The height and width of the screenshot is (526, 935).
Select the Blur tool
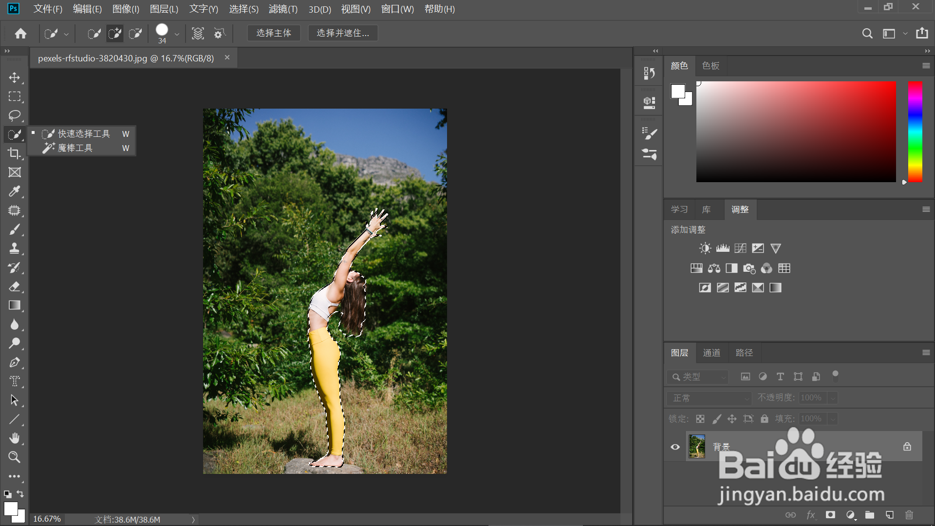click(15, 324)
